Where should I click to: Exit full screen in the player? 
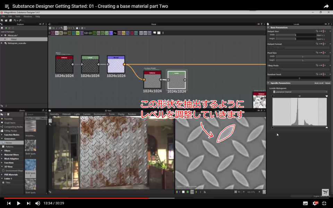(324, 203)
